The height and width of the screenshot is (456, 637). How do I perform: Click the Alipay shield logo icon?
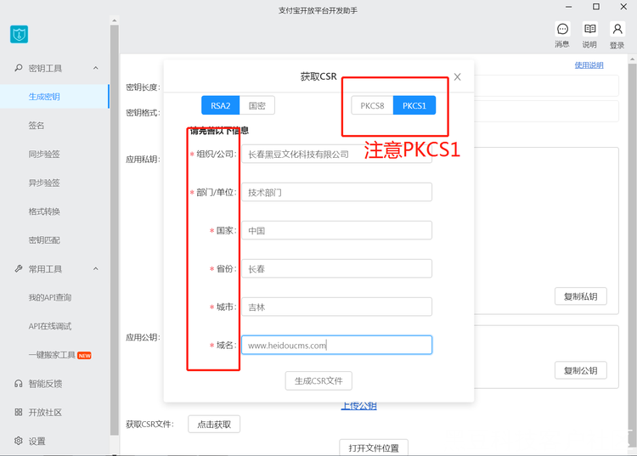(x=19, y=34)
